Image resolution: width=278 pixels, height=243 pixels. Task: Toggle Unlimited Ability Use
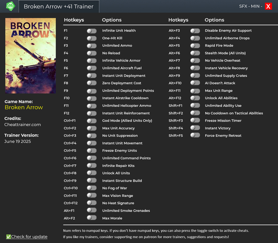[x=195, y=105]
